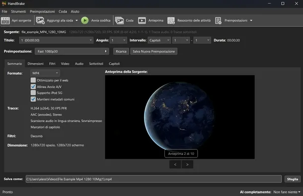Open the Al completamento dropdown
303x196 pixels.
click(287, 192)
